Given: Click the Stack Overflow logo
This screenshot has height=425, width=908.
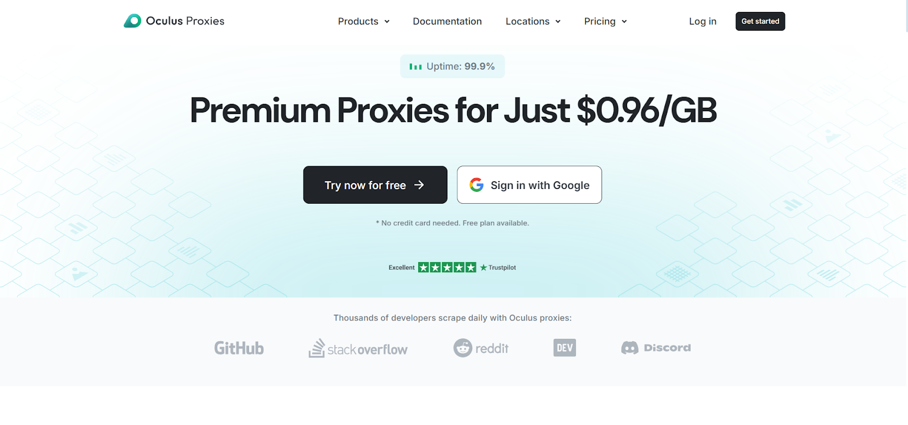Looking at the screenshot, I should 358,348.
